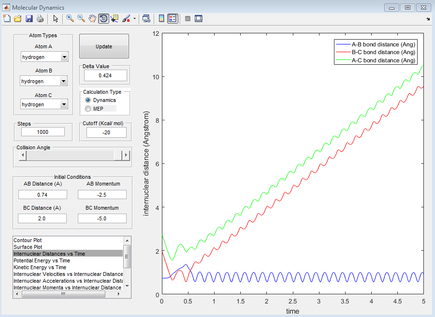The image size is (435, 317).
Task: Click the New Figure toolbar icon
Action: pyautogui.click(x=7, y=19)
